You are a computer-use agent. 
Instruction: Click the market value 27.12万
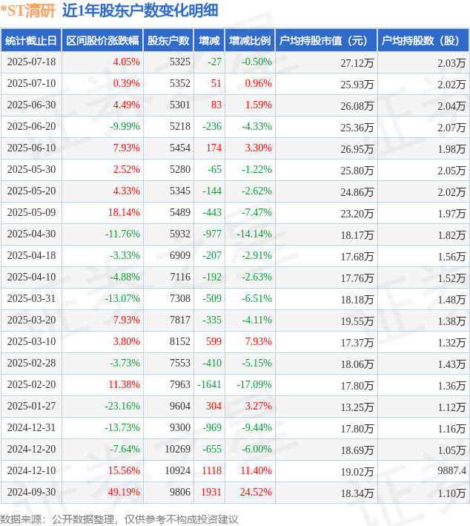357,63
